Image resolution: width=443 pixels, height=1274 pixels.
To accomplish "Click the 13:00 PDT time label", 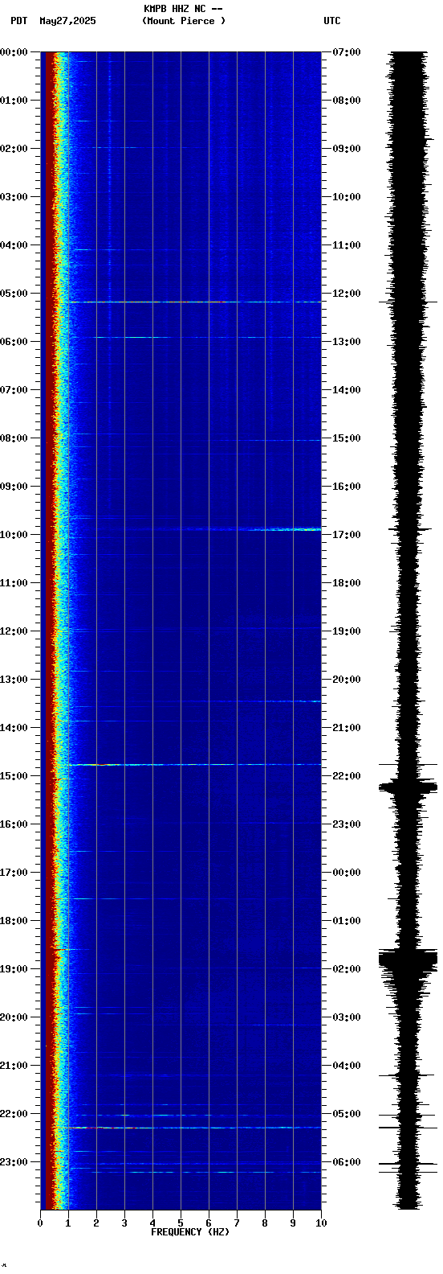I will 14,680.
